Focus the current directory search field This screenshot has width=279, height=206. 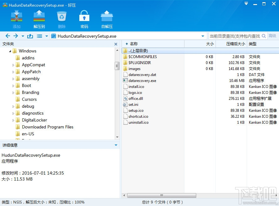pyautogui.click(x=235, y=36)
